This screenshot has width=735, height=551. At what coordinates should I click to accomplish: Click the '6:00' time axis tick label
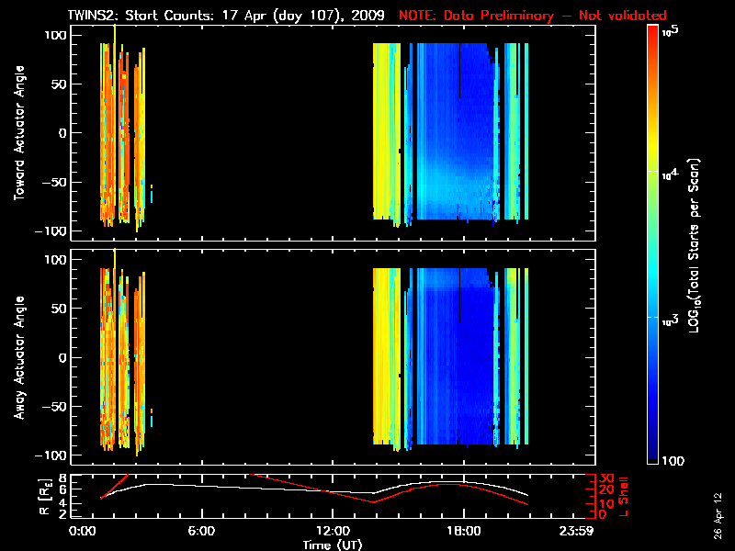tap(201, 531)
